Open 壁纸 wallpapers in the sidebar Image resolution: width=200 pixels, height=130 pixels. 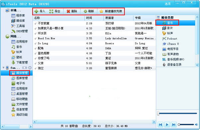pos(17,57)
